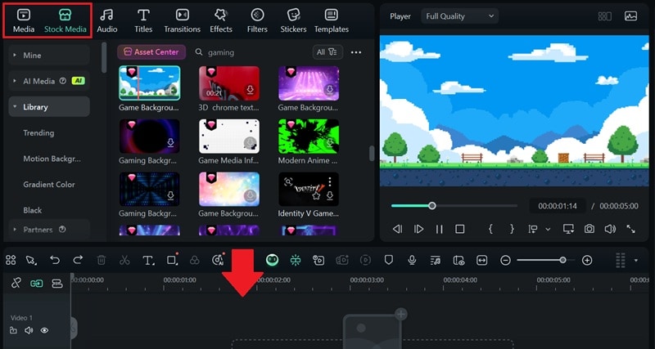This screenshot has width=655, height=349.
Task: Toggle the player volume
Action: pos(610,229)
